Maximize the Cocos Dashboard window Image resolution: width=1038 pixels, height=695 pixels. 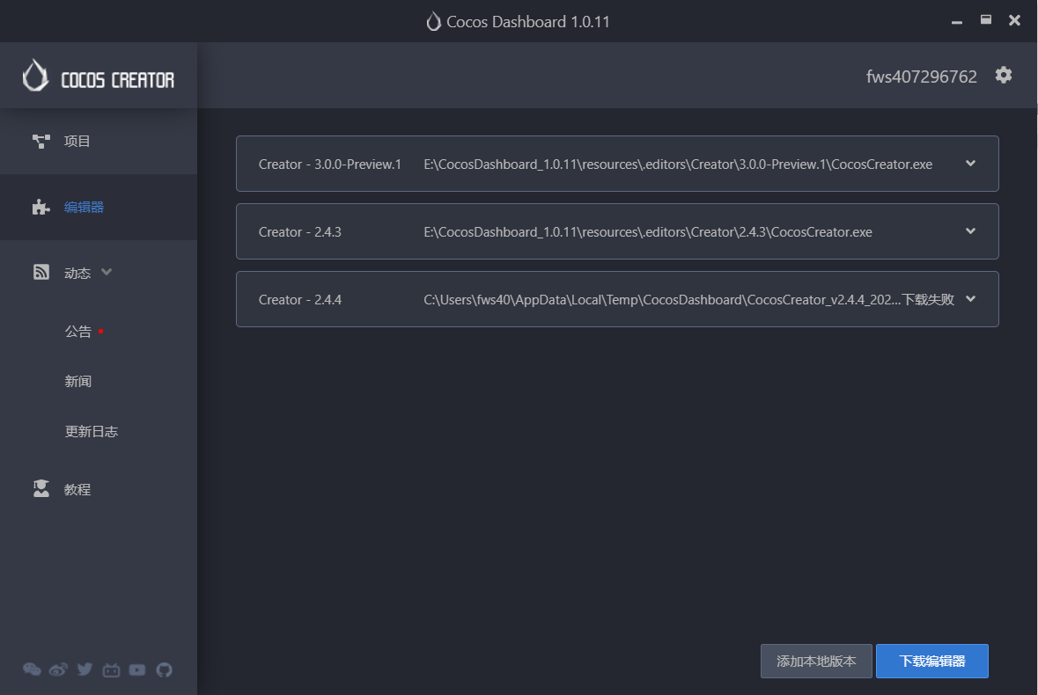[986, 20]
